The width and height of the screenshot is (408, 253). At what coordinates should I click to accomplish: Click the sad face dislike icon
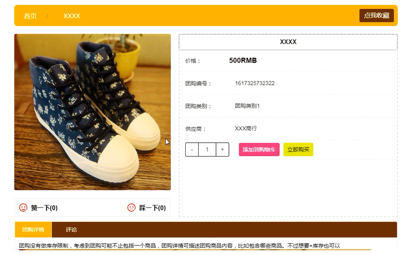pyautogui.click(x=131, y=208)
